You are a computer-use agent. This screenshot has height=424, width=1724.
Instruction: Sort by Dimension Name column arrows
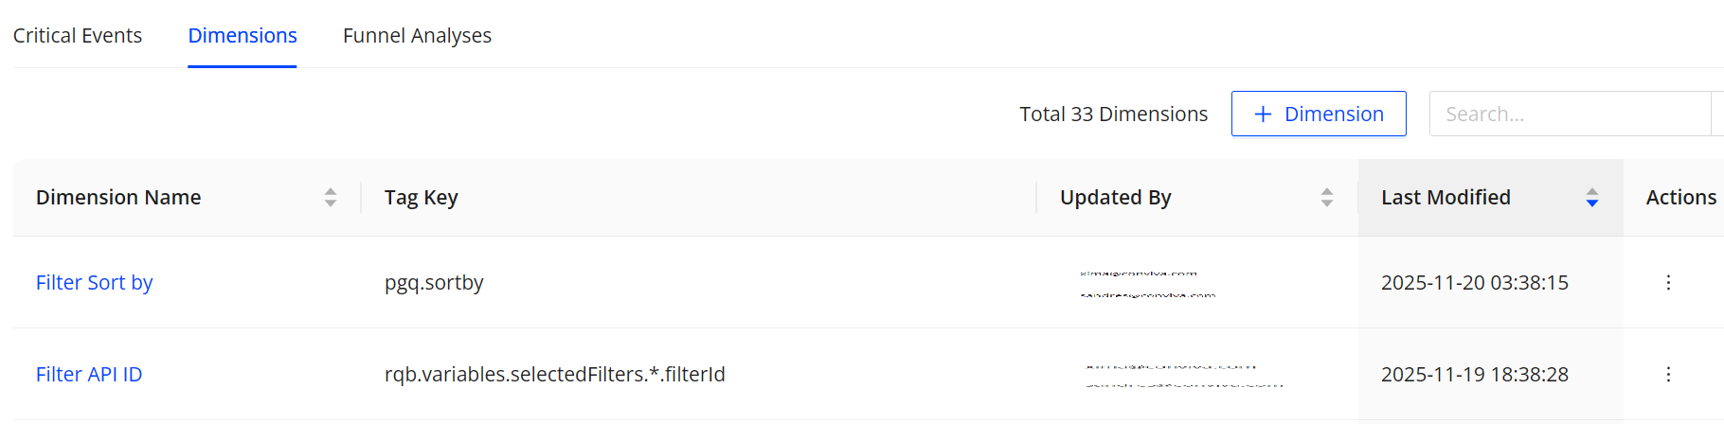[x=331, y=197]
